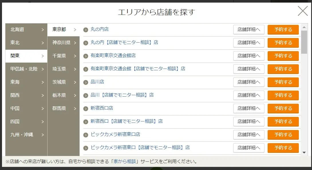The image size is (312, 170).
Task: Click the store list scrollbar thumb
Action: tap(304, 42)
